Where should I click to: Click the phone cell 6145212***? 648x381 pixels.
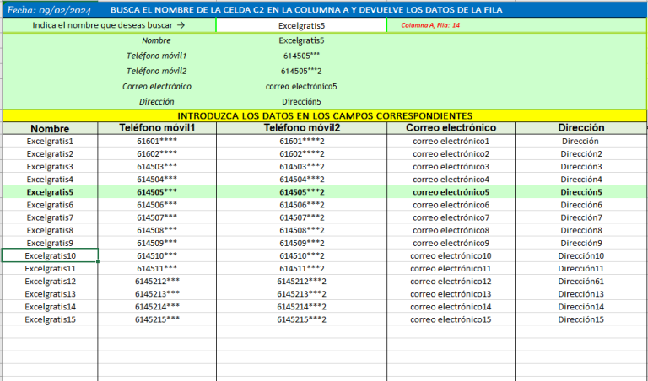(157, 282)
